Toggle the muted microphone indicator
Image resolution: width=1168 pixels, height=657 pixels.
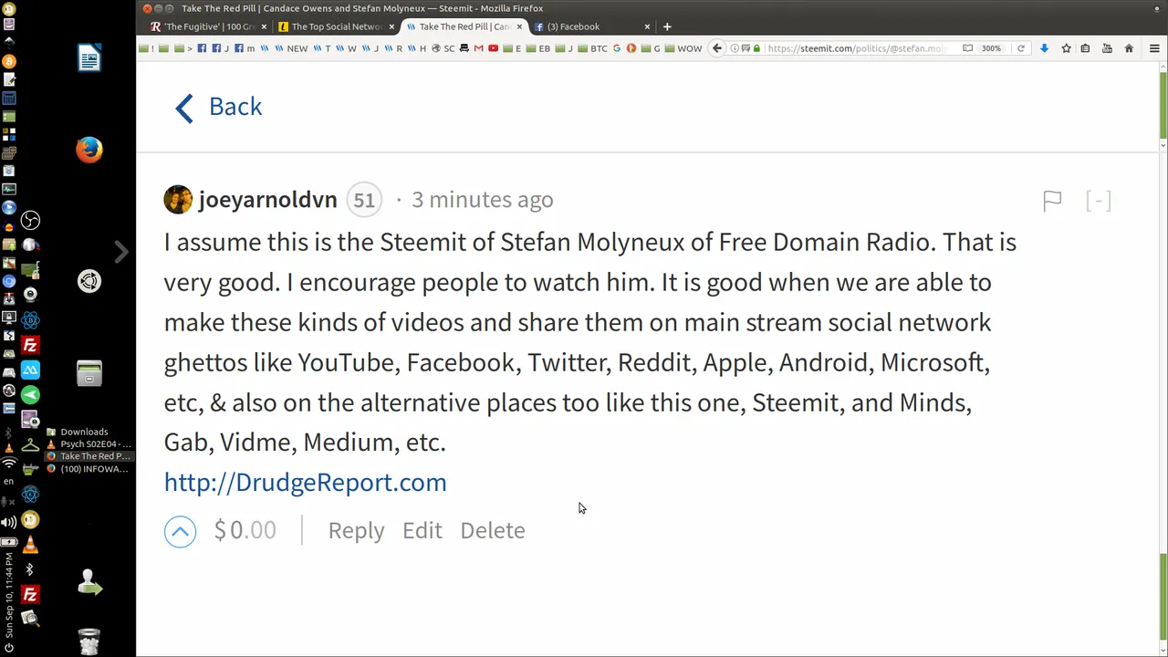coord(9,502)
